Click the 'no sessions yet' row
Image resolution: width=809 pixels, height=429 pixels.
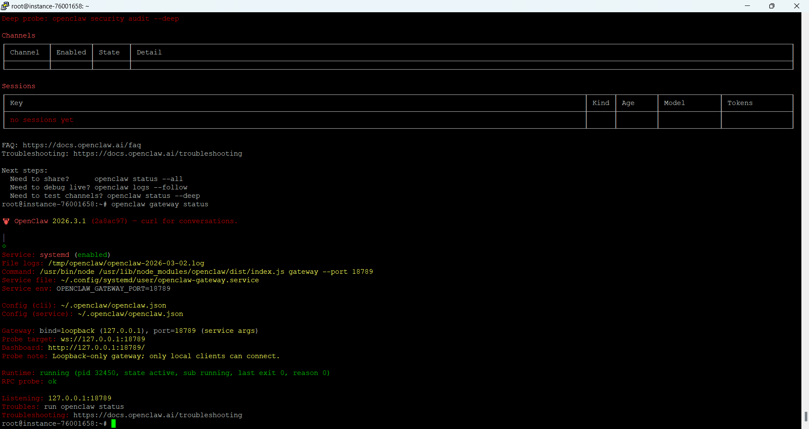pos(42,120)
